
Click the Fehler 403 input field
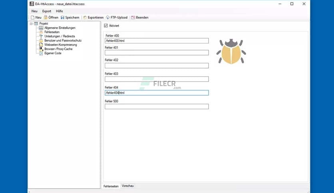pyautogui.click(x=157, y=79)
